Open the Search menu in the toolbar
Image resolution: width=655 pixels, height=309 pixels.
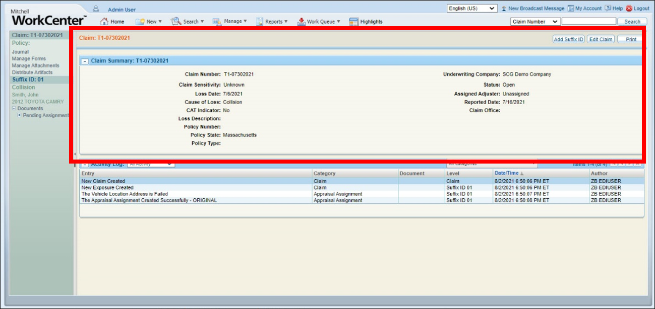pos(188,22)
